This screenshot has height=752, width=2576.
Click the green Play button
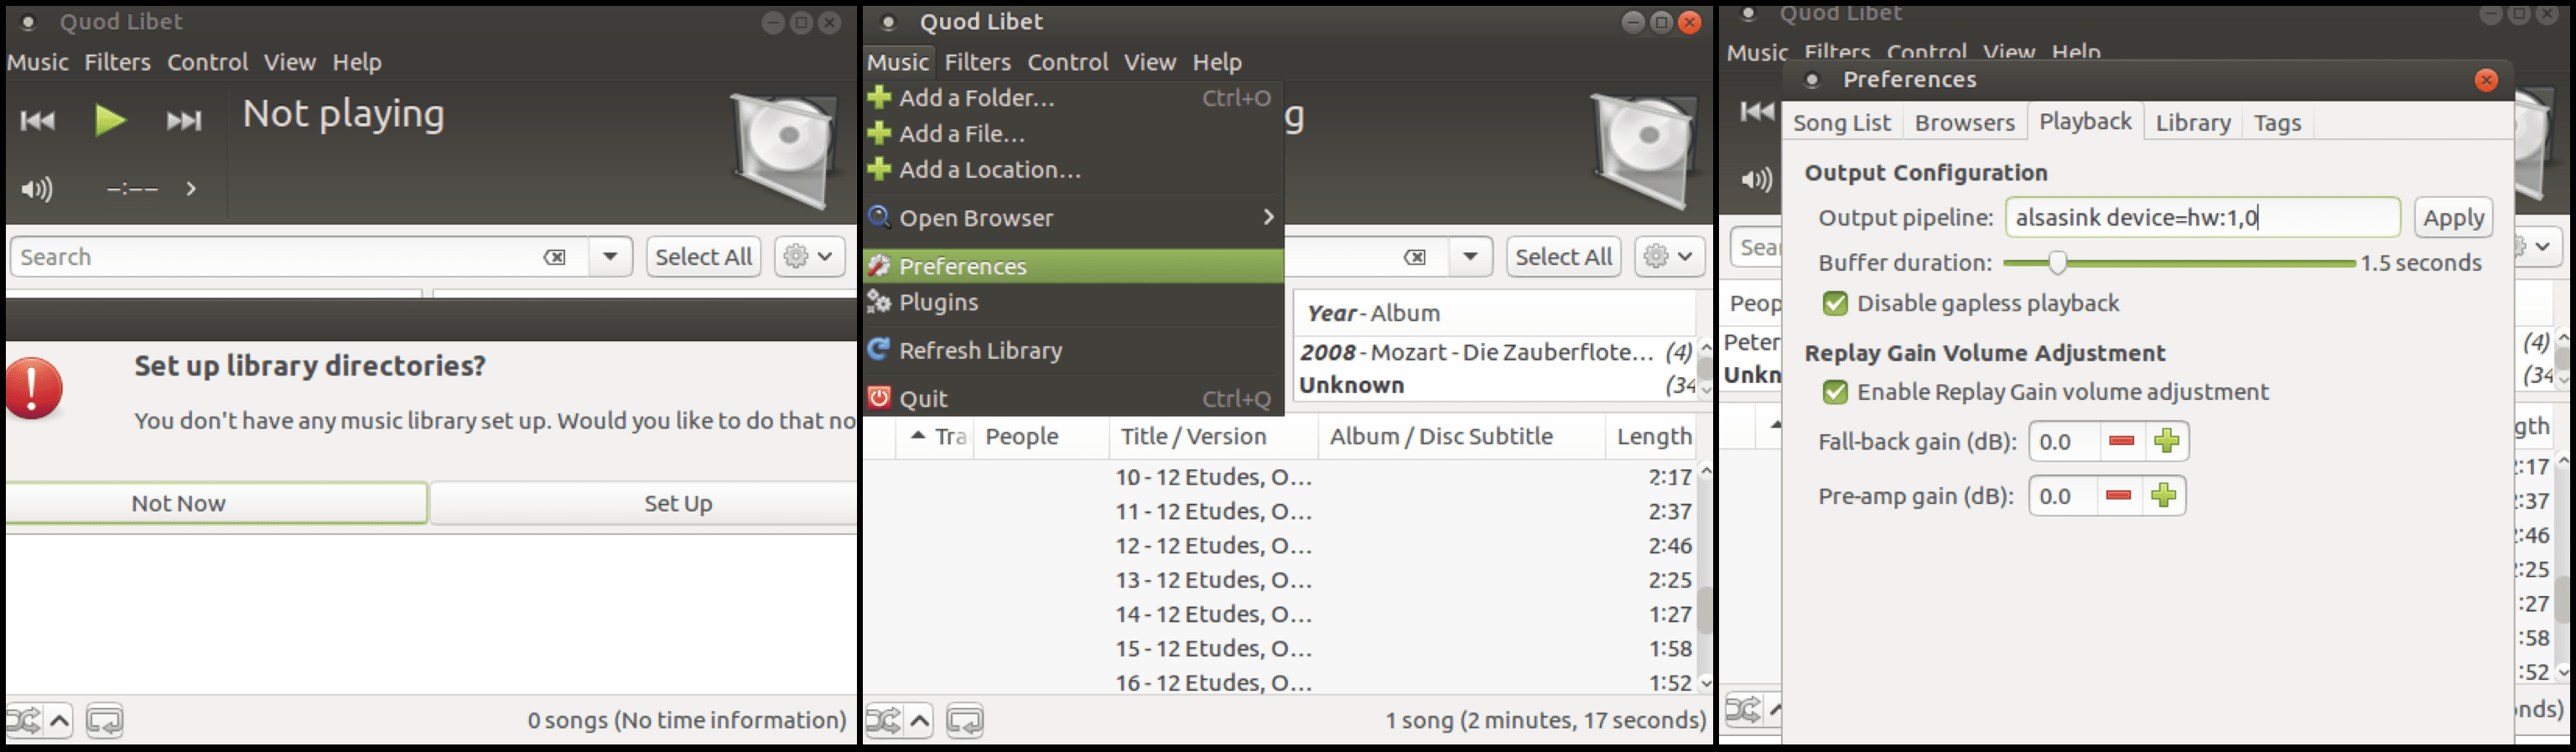tap(110, 120)
